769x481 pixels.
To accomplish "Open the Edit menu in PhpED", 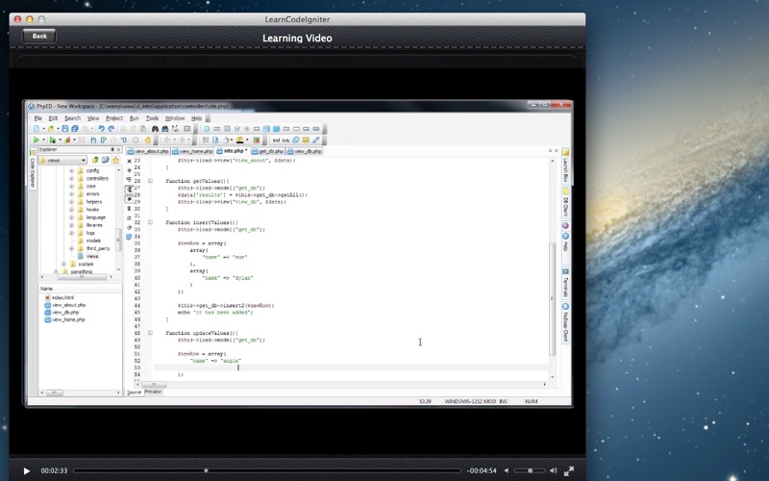I will [x=53, y=118].
